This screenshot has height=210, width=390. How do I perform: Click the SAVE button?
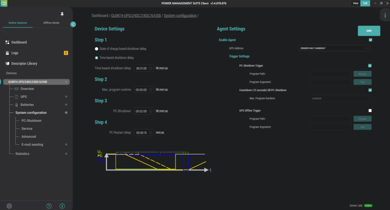tap(369, 31)
